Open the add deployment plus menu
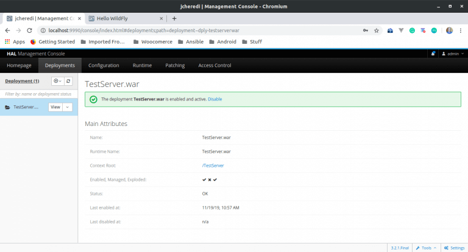 coord(58,81)
